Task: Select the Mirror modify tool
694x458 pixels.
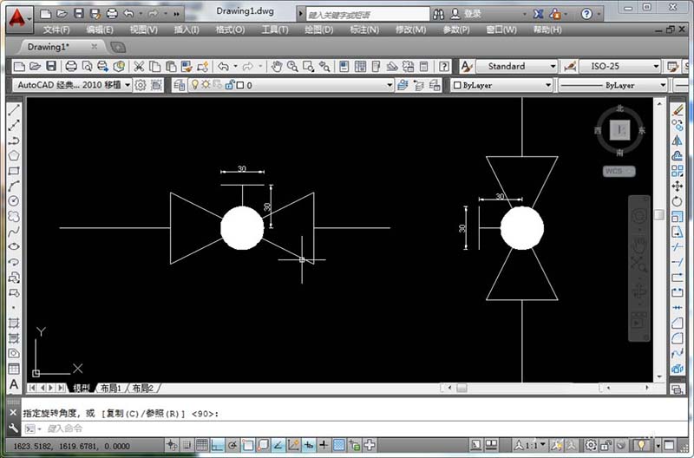Action: click(678, 141)
